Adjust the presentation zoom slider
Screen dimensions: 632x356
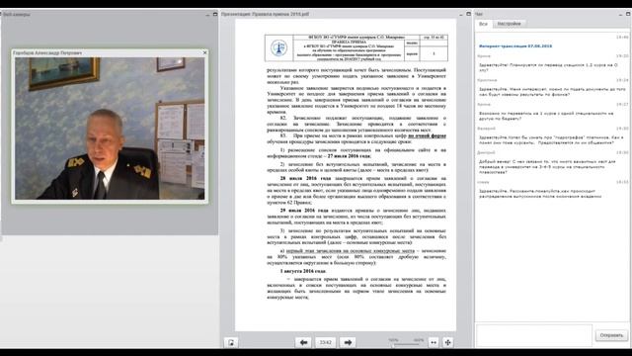tap(406, 344)
